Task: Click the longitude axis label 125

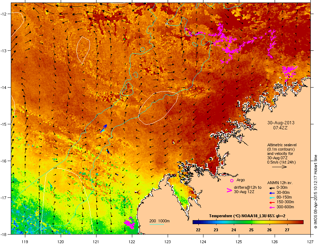Action: 239,241
